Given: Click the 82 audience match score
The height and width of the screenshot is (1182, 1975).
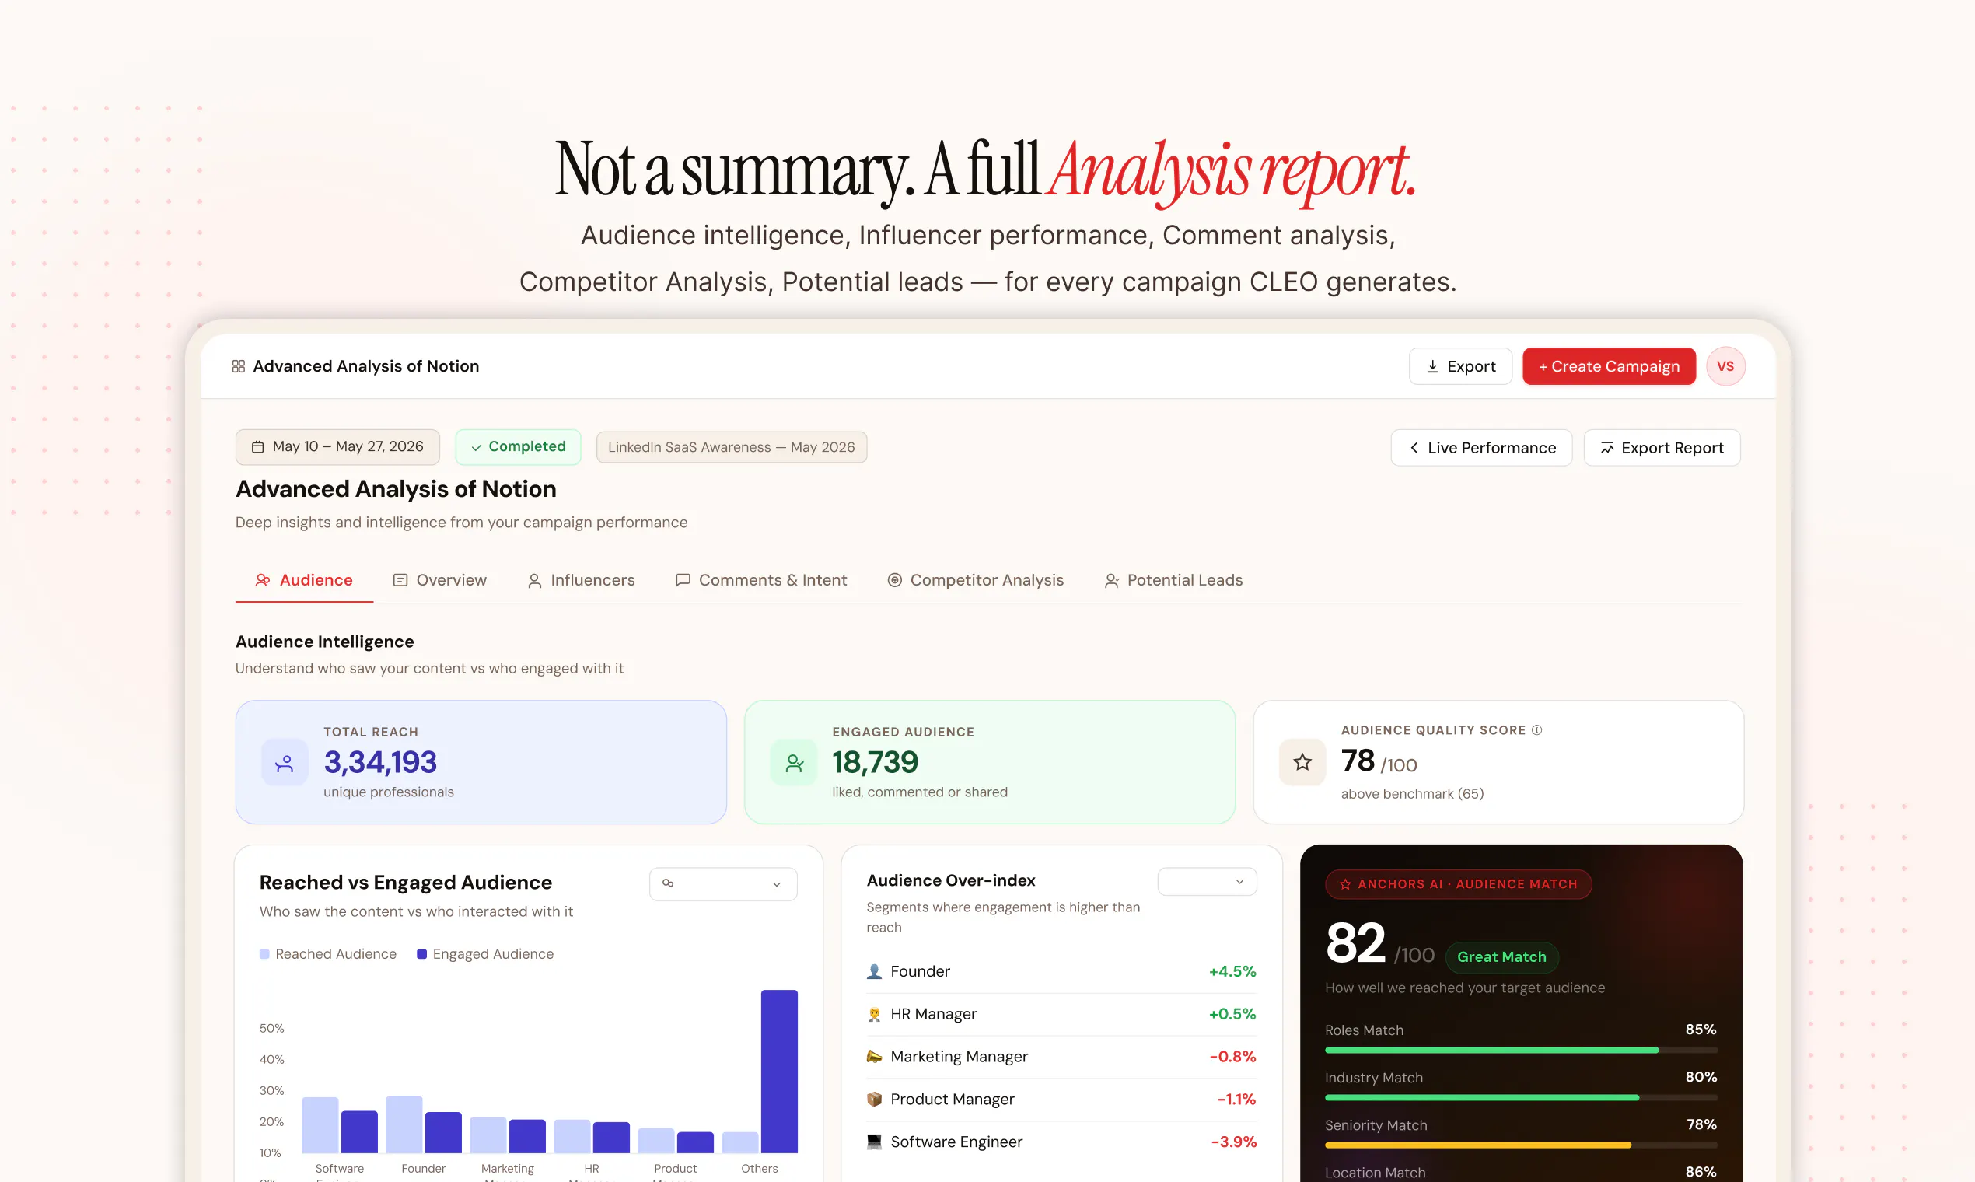Looking at the screenshot, I should pyautogui.click(x=1355, y=943).
